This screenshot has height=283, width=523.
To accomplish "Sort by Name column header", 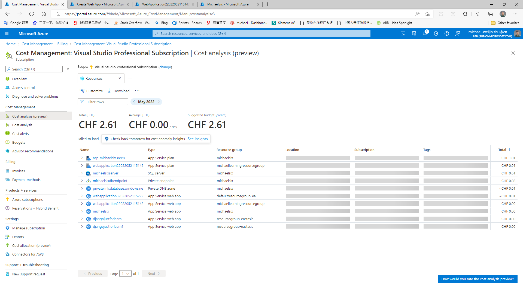I will (x=84, y=150).
